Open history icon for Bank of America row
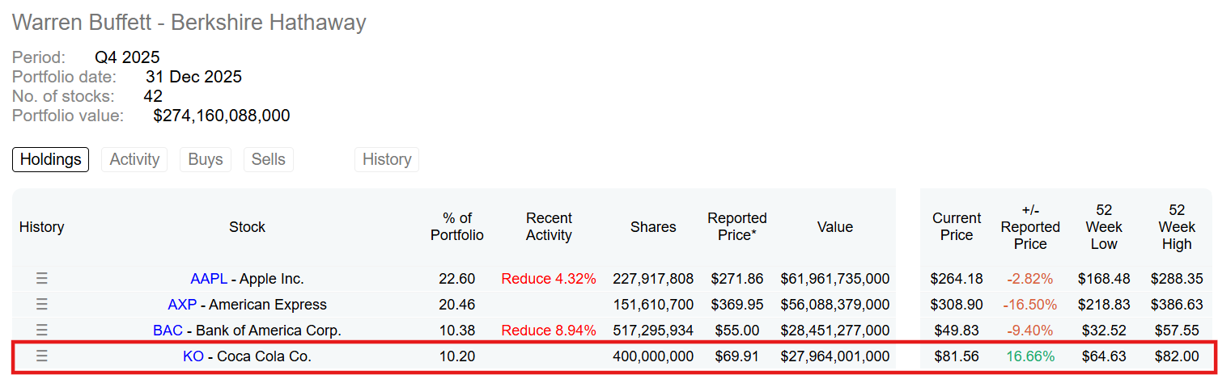 click(42, 331)
